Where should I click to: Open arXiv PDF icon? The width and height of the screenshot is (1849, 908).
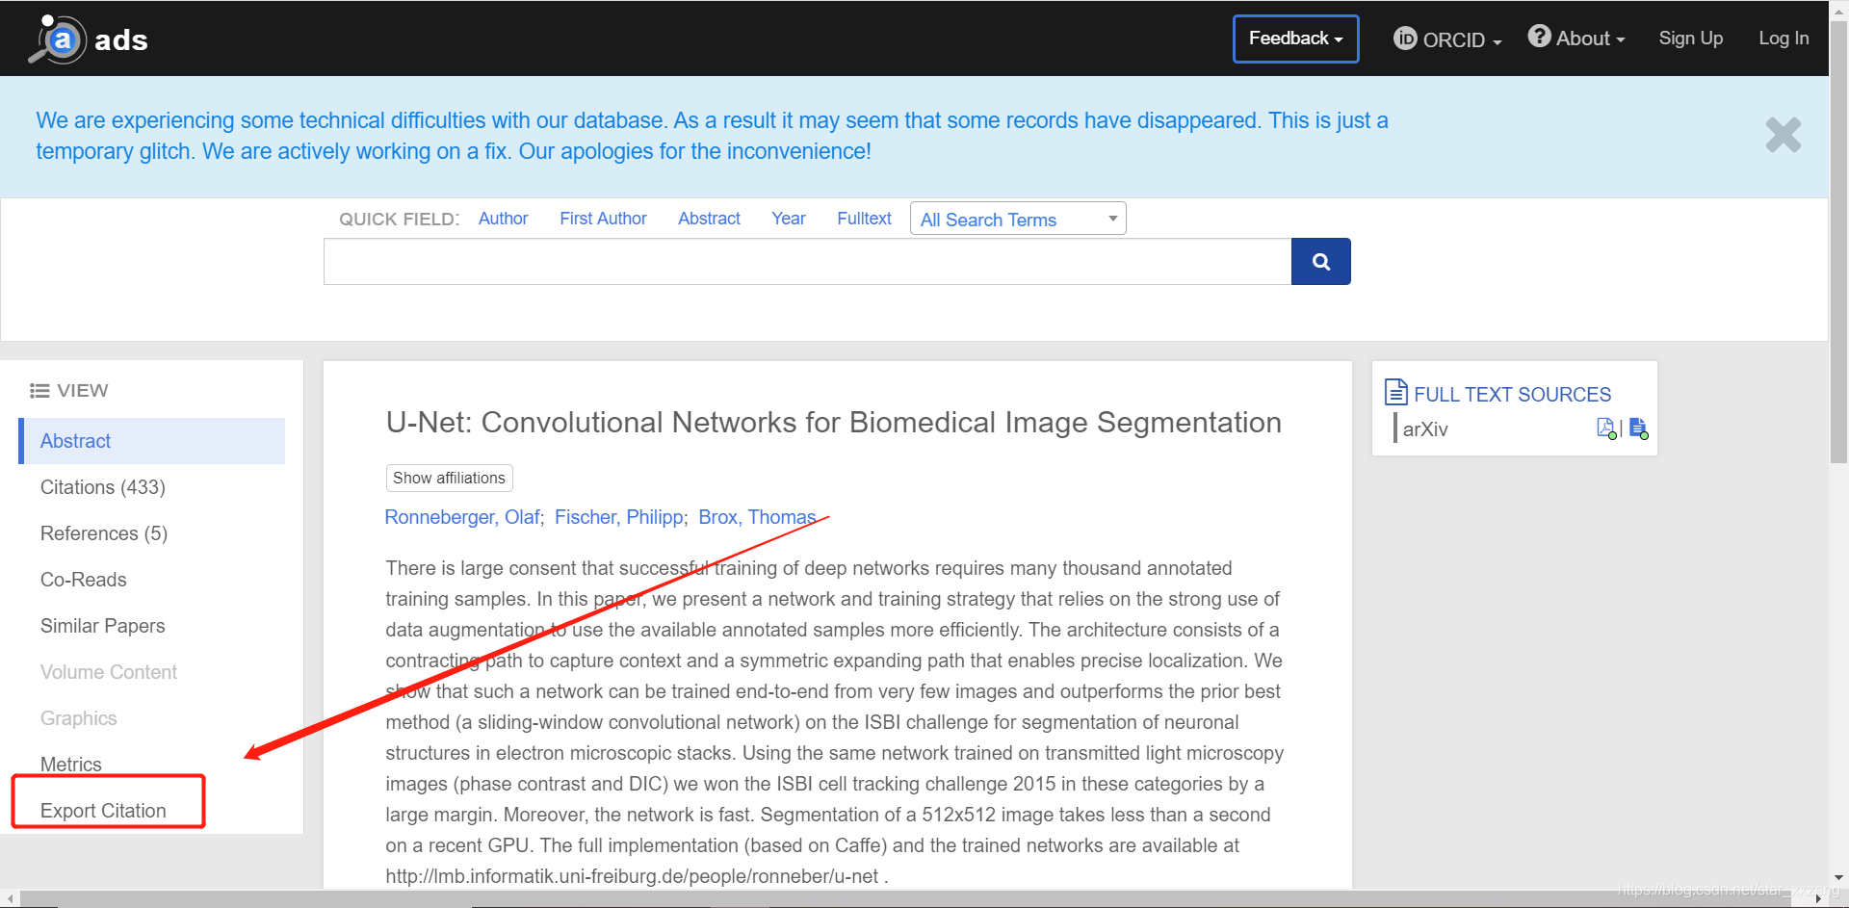[1606, 428]
